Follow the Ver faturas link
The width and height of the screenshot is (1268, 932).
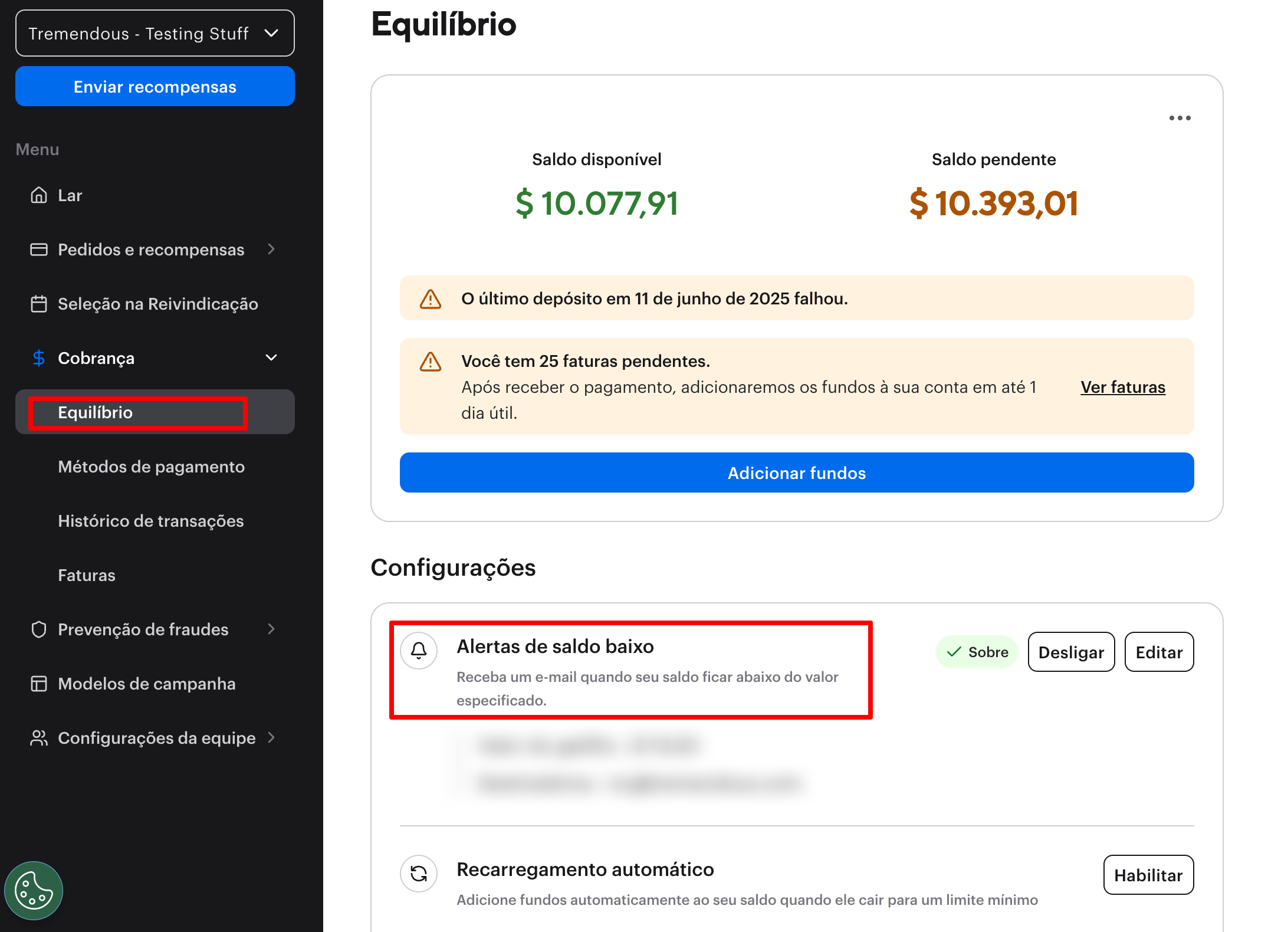(x=1122, y=387)
